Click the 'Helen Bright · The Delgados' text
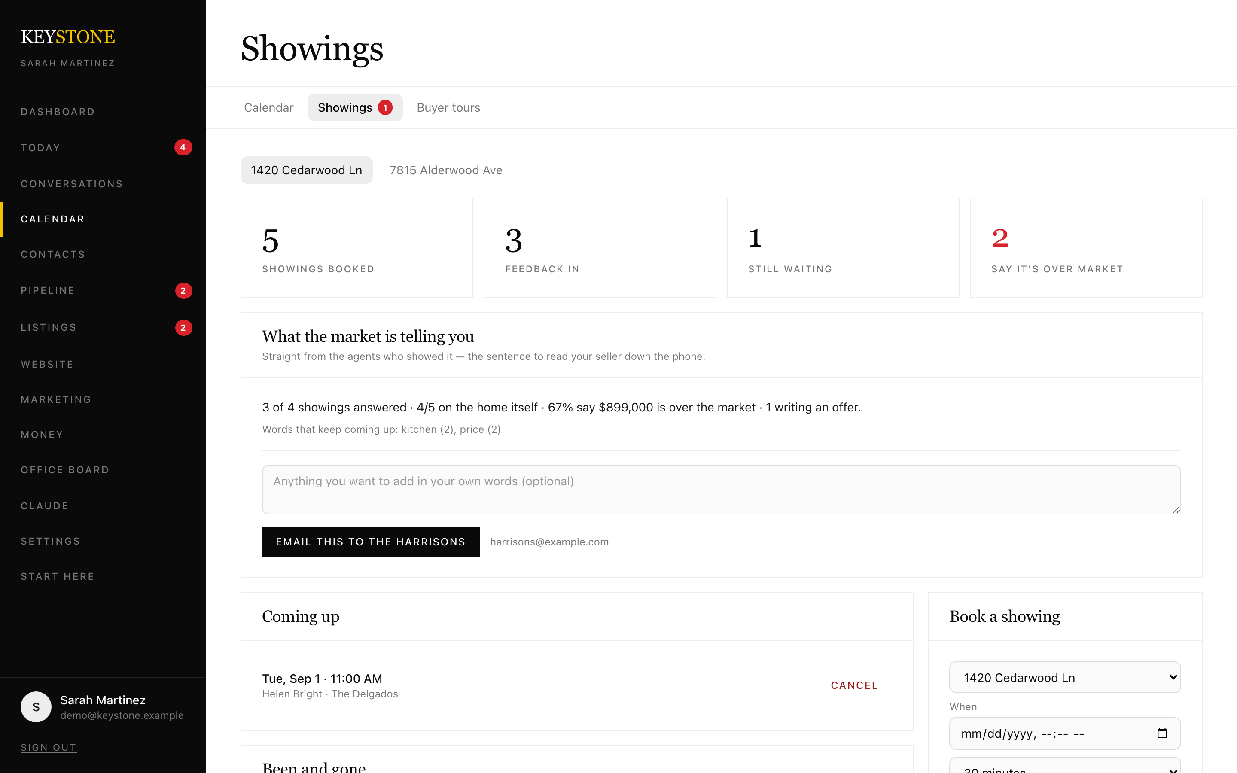The image size is (1237, 773). tap(330, 694)
